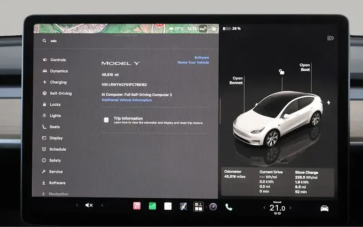
Task: Click the 48,819 mi mileage text
Action: 110,74
